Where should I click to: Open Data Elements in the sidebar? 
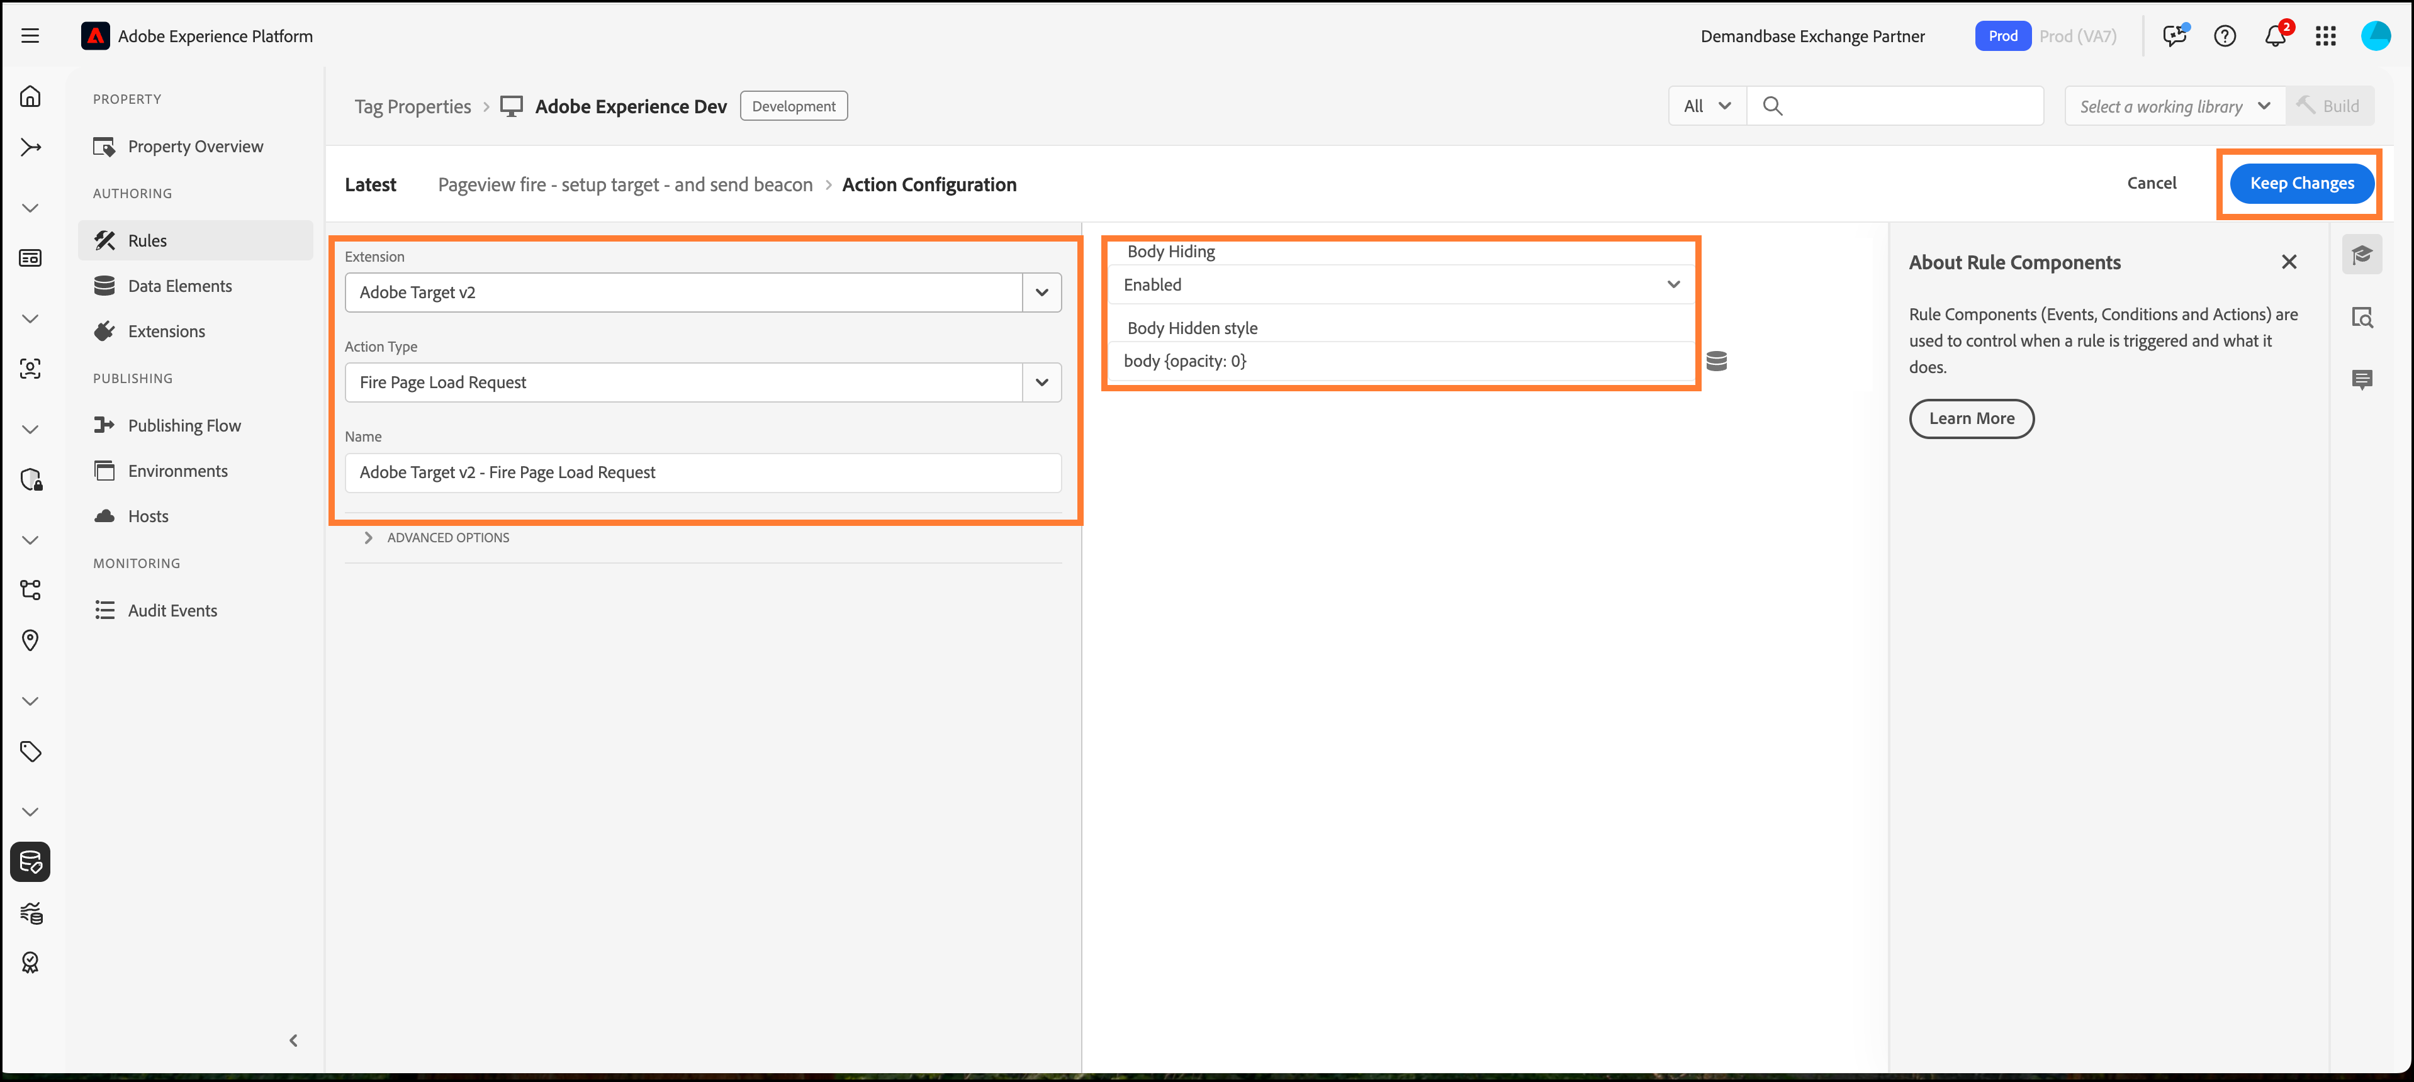[180, 286]
